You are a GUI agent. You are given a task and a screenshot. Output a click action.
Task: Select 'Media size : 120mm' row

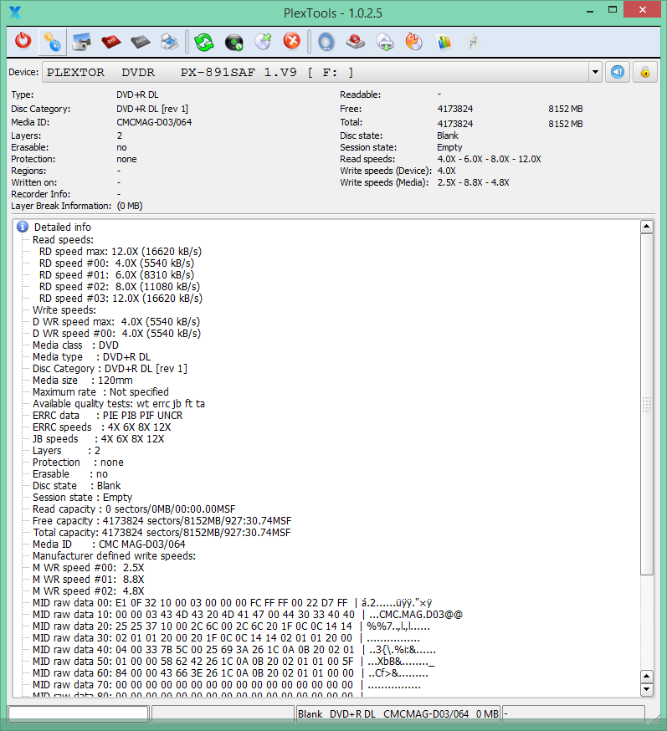click(83, 380)
